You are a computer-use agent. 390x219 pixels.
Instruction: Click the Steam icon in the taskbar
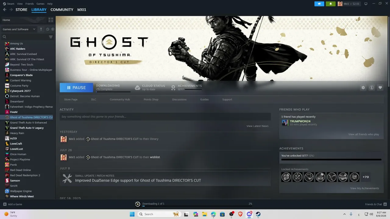258,214
